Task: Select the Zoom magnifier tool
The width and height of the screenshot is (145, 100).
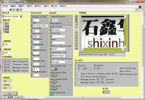Action: 76,16
